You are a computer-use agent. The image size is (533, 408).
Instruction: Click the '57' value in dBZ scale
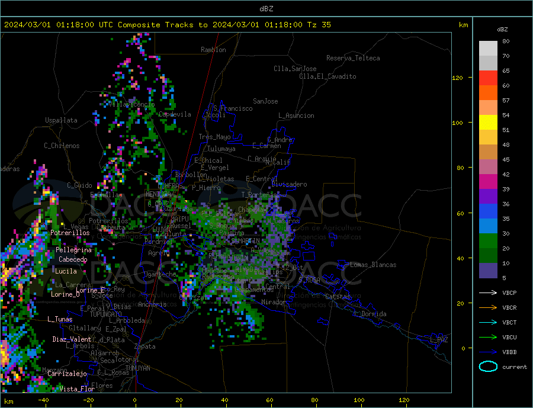506,100
